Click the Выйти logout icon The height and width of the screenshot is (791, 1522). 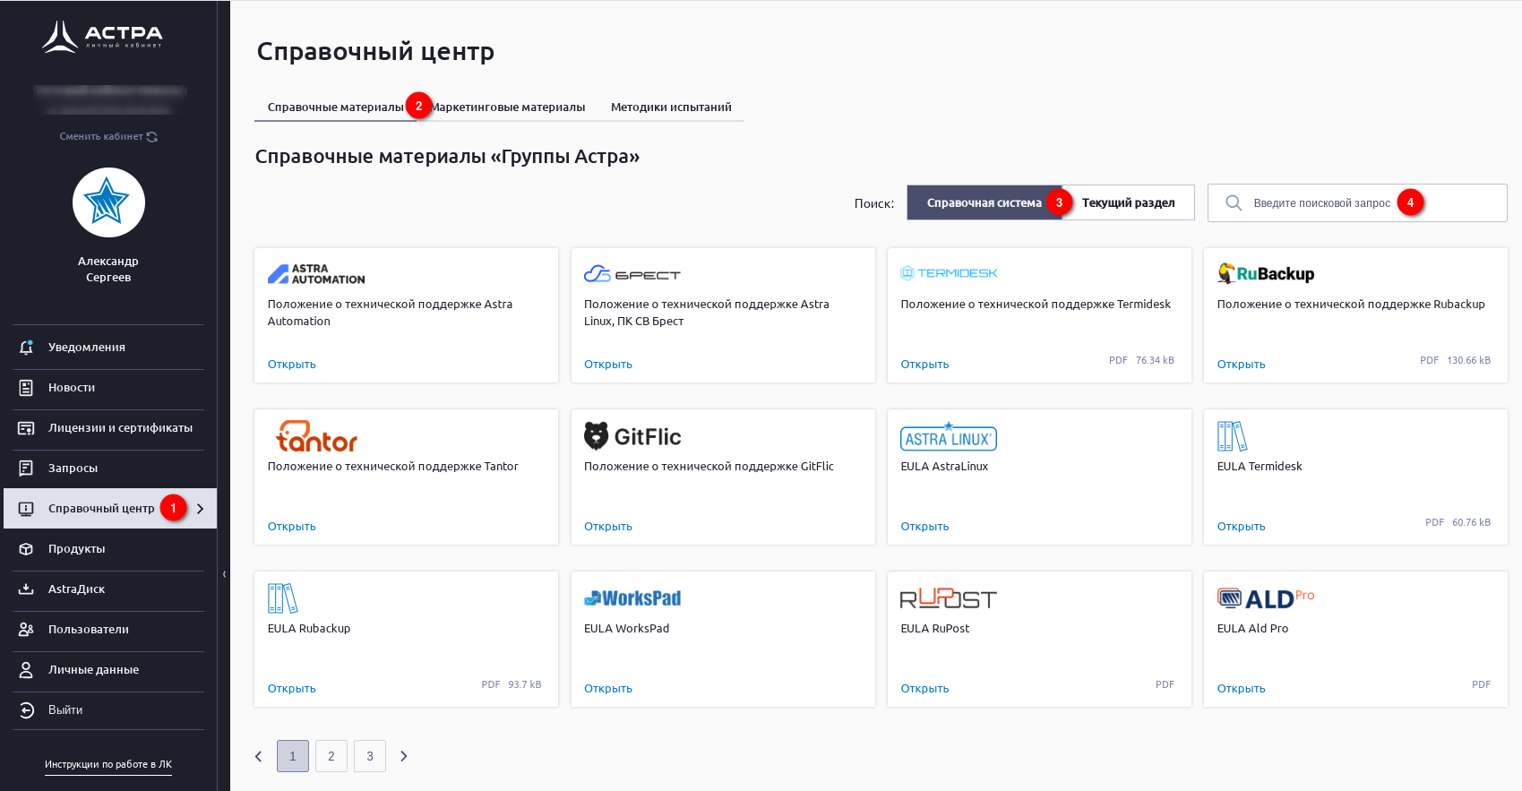pos(26,710)
